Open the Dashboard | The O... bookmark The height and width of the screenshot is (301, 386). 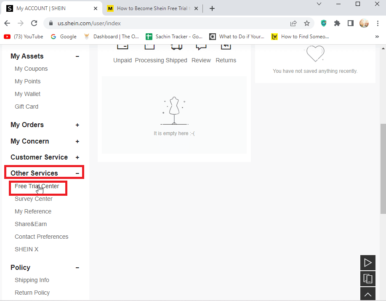coord(112,37)
